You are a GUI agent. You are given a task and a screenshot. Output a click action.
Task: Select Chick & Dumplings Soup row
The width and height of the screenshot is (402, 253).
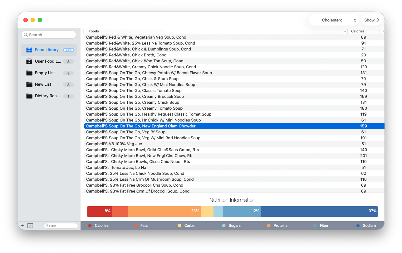click(234, 49)
